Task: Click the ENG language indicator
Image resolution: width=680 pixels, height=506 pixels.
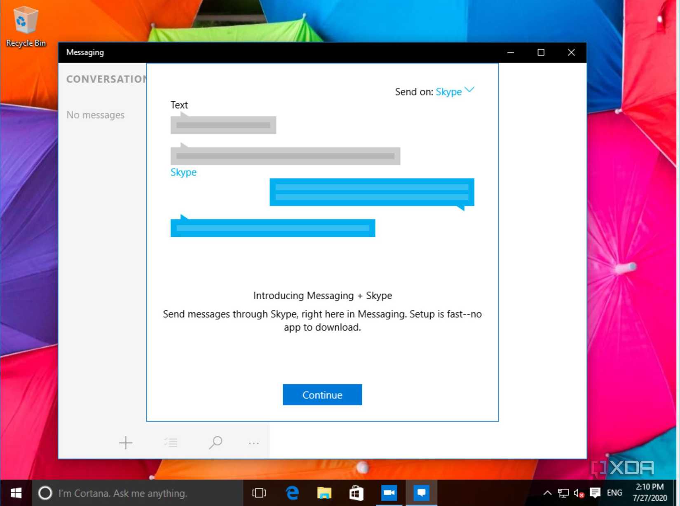Action: point(614,493)
